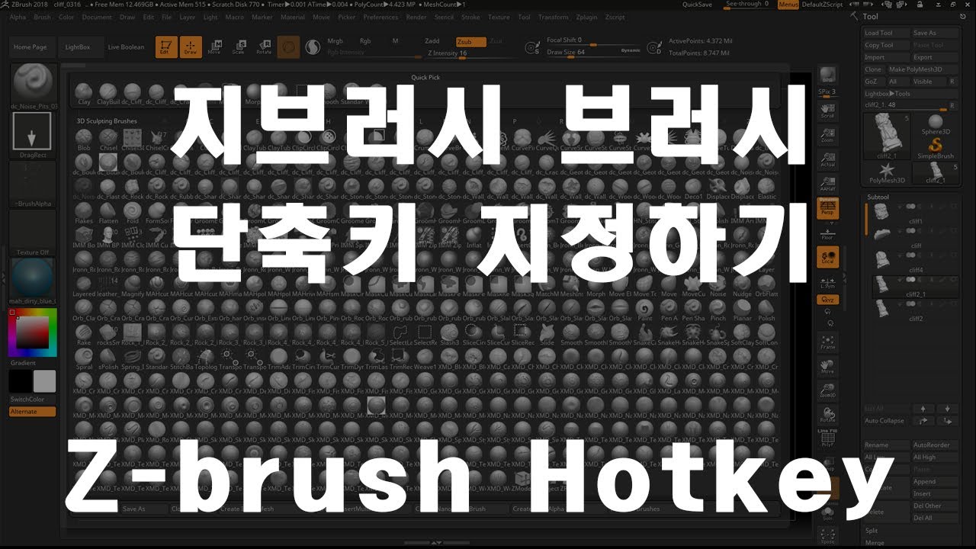976x549 pixels.
Task: Click the Sphere3D tool icon
Action: click(x=936, y=124)
